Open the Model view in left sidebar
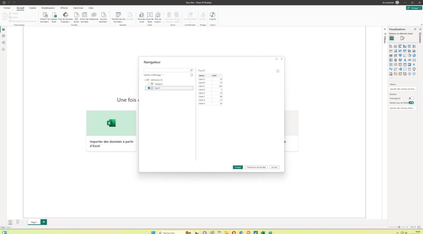 (3, 42)
